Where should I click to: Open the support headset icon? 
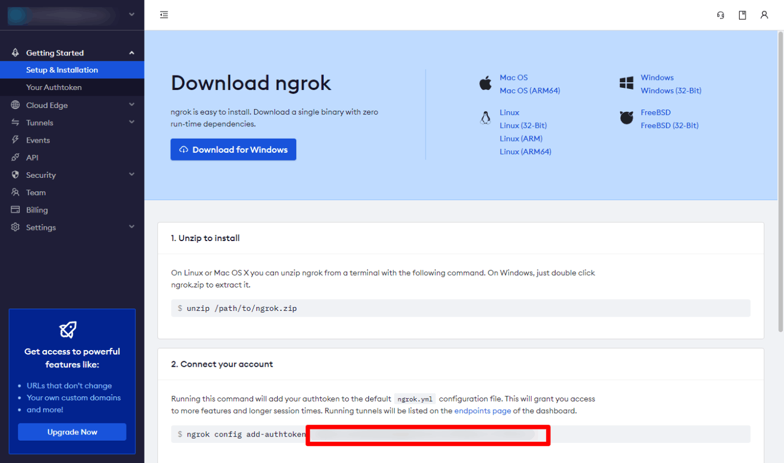[x=721, y=15]
